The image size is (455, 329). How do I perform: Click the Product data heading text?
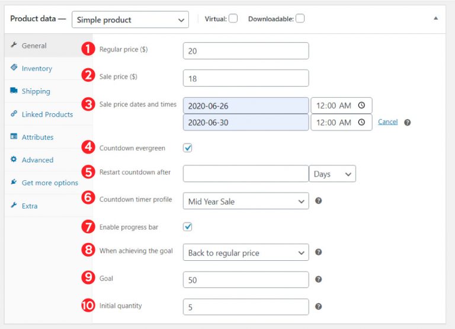33,18
